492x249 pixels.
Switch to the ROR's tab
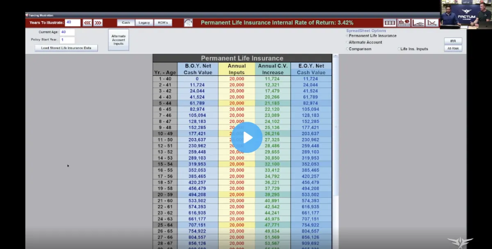click(163, 23)
